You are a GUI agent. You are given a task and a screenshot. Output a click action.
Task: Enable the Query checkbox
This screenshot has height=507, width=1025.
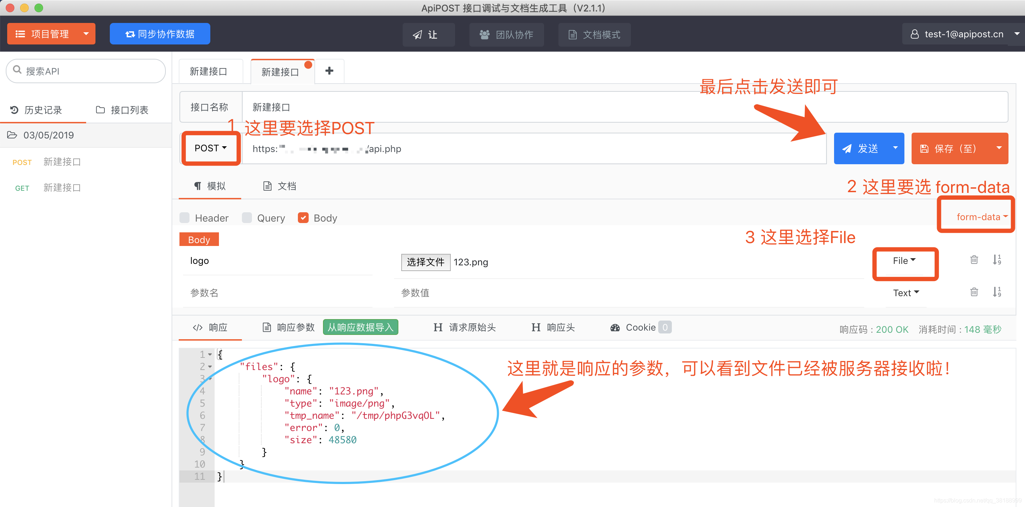[x=247, y=218]
